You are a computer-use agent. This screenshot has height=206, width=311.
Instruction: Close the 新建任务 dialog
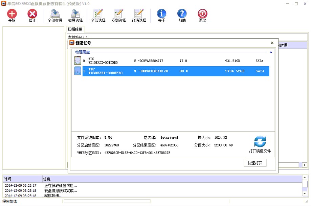click(272, 43)
